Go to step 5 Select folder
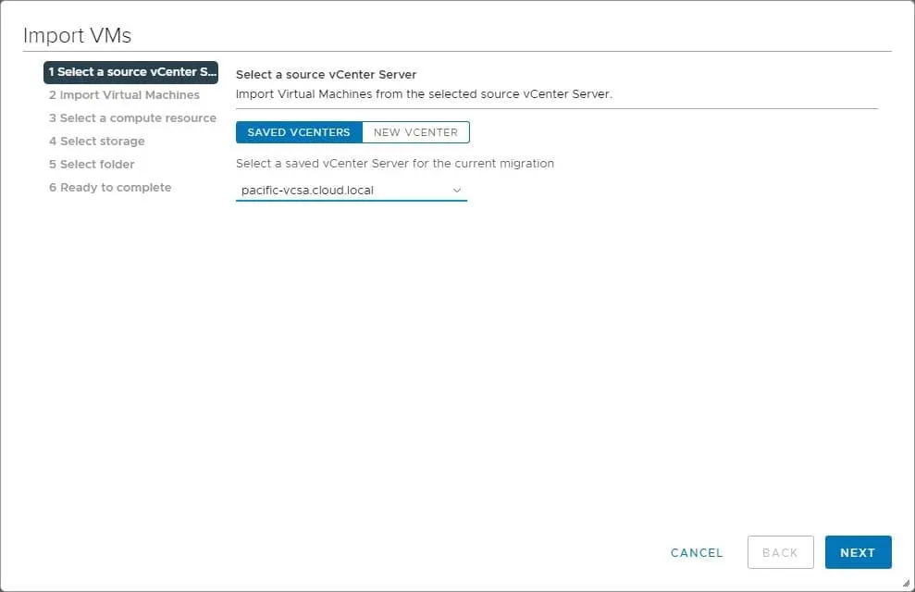915x592 pixels. click(92, 165)
